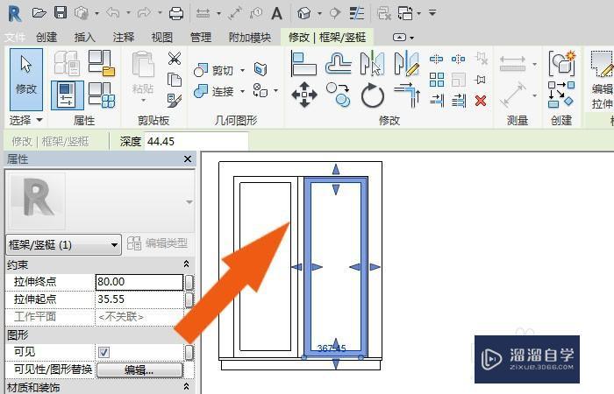Select the Trim/Extend to Corner tool
Image resolution: width=614 pixels, height=394 pixels.
tap(407, 95)
